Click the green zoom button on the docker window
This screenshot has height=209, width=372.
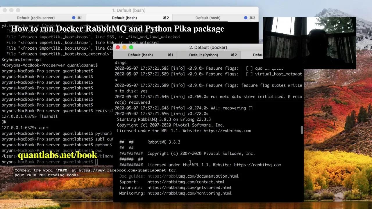(131, 47)
